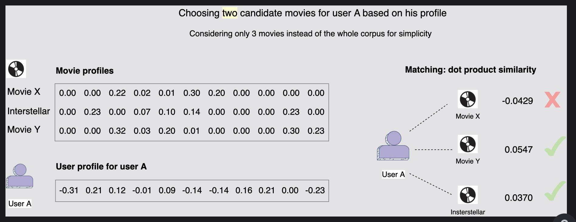Click the Matching: dot product similarity heading
The height and width of the screenshot is (222, 576).
click(470, 70)
